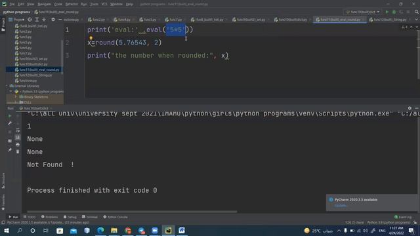Open Search Everywhere with the magnifier icon
Image resolution: width=420 pixels, height=236 pixels.
[x=417, y=12]
